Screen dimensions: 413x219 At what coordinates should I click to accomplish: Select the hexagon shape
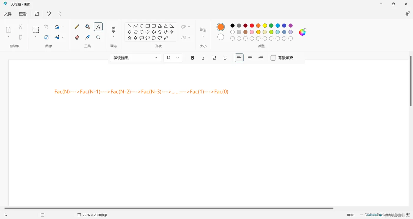[x=142, y=32]
